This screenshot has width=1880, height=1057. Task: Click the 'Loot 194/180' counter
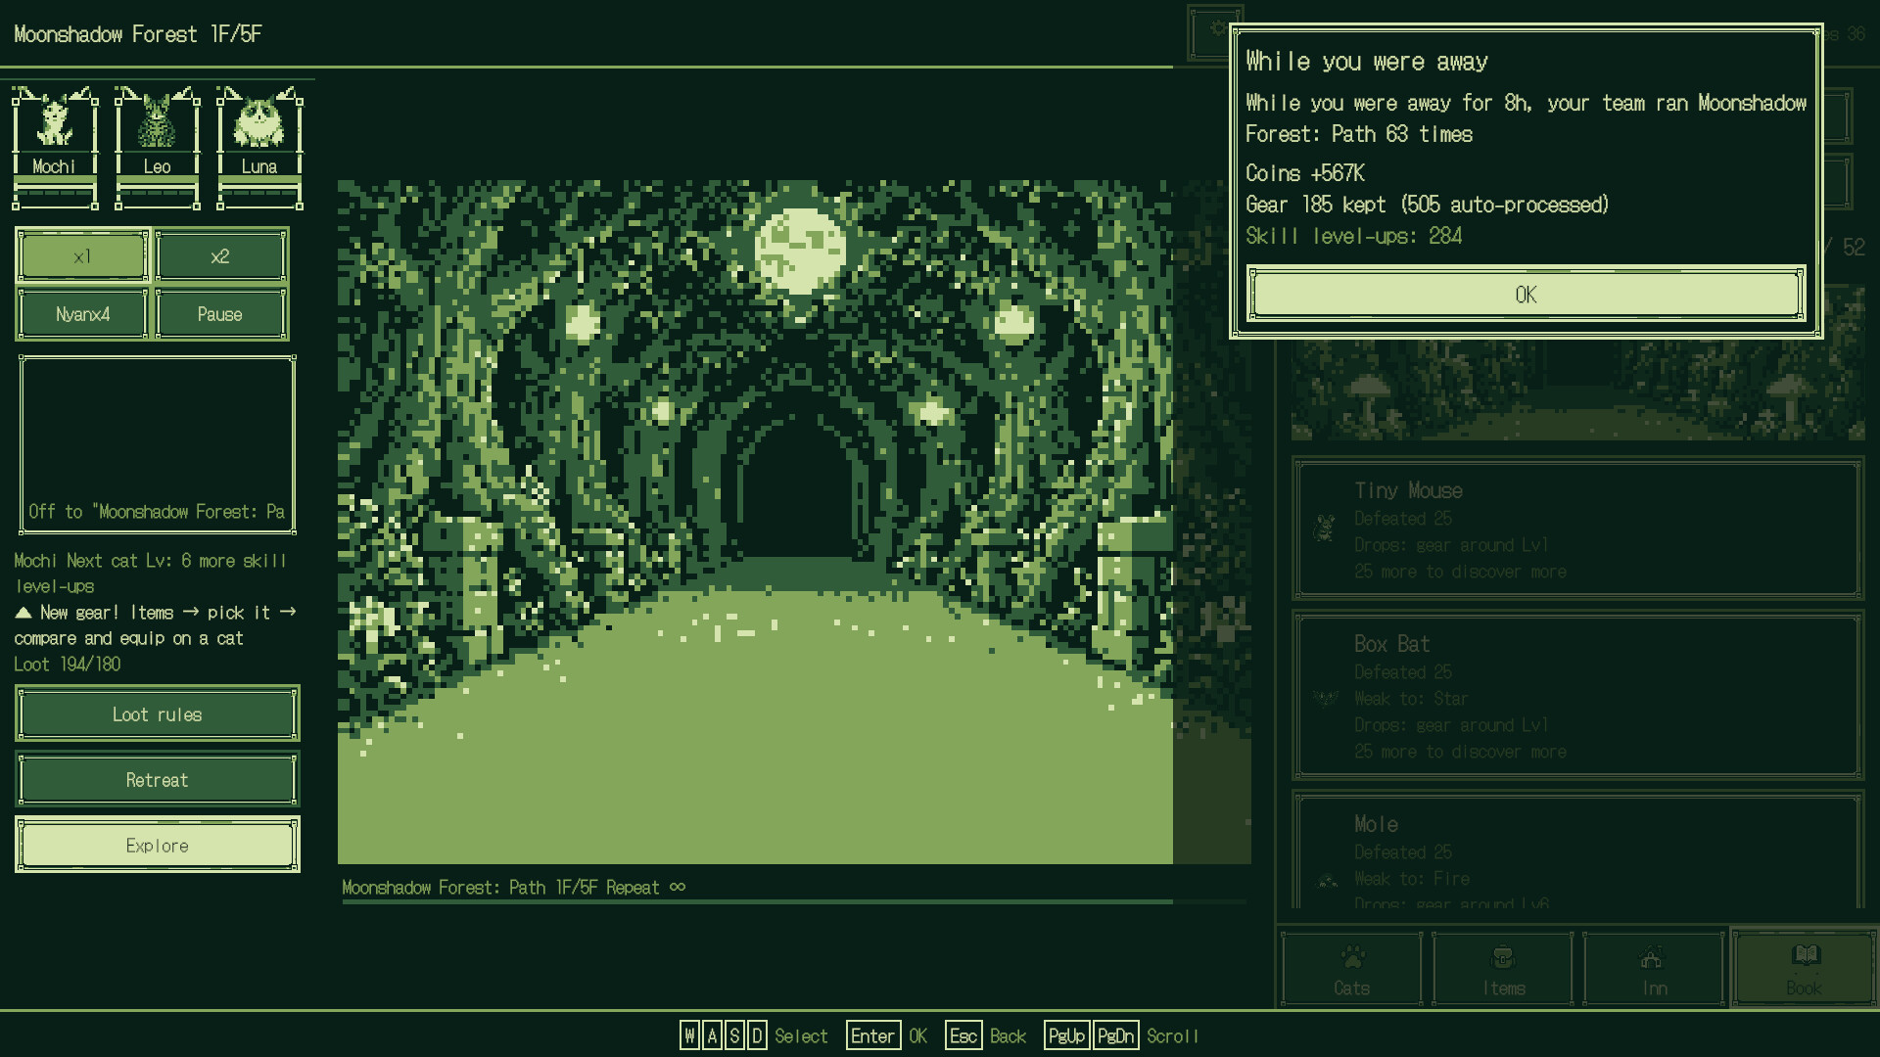click(68, 665)
